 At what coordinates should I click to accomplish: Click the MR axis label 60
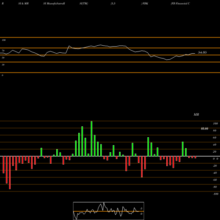215,138
